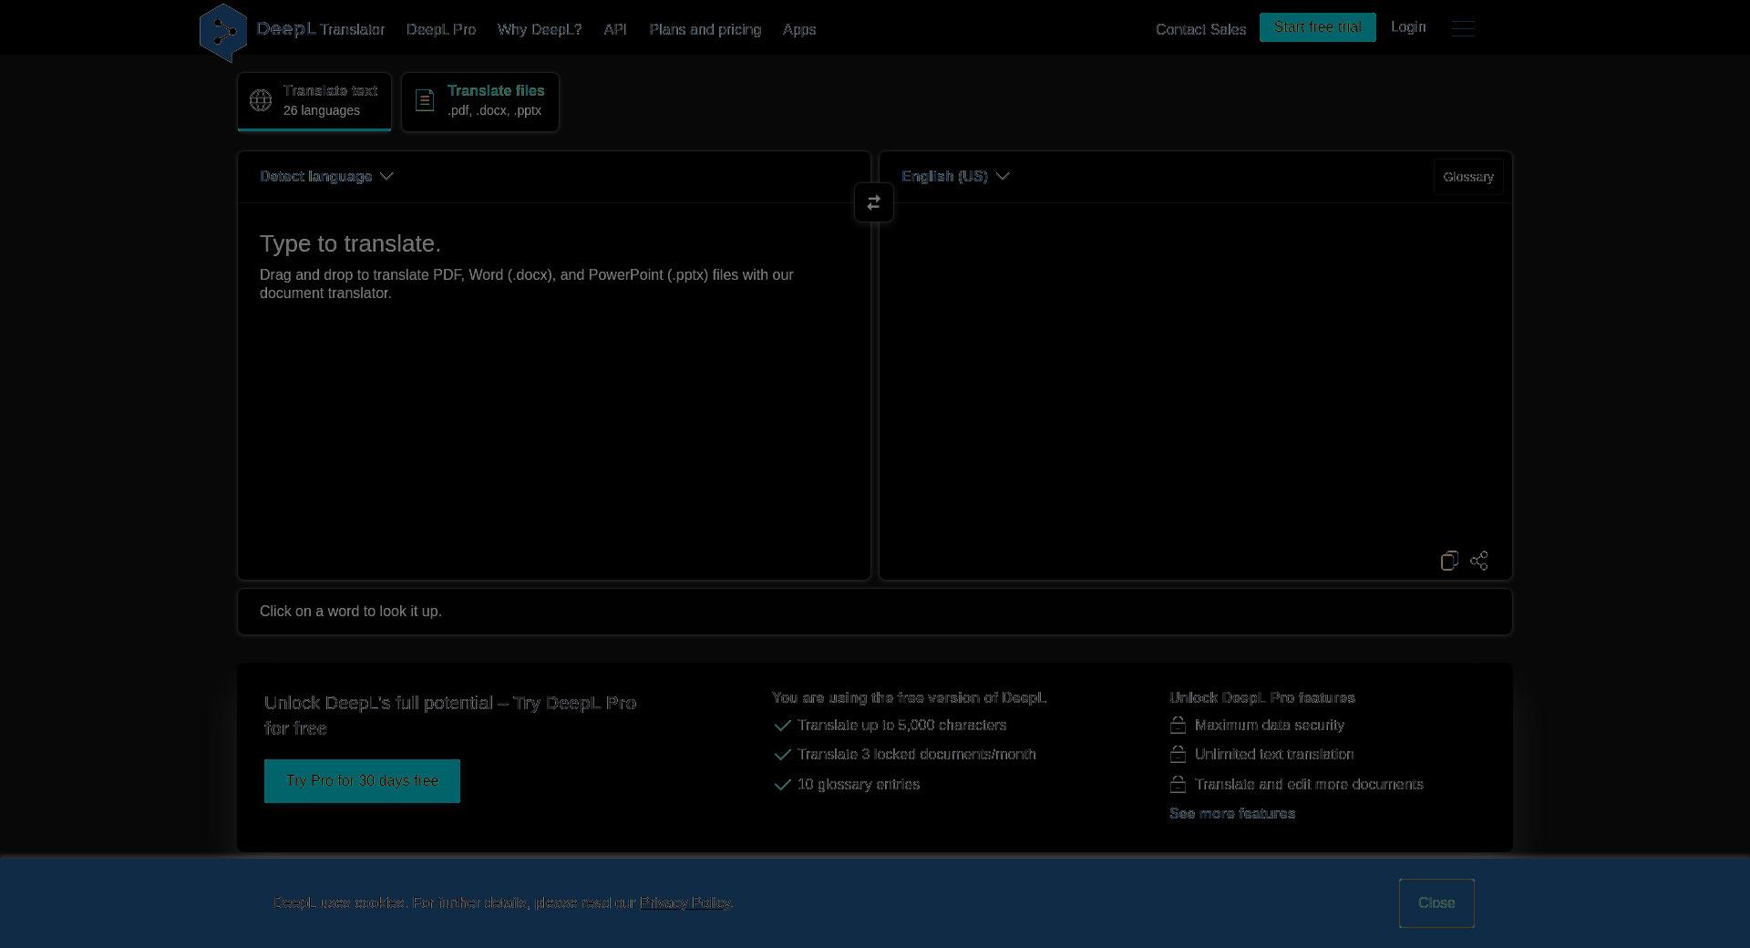Open the Privacy Policy link
1750x948 pixels.
[685, 902]
